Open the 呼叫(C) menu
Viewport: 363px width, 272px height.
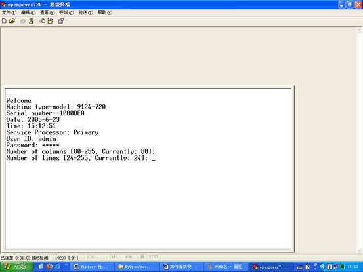pyautogui.click(x=66, y=12)
